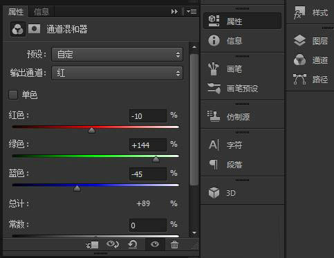Enable the 单色 monochrome checkbox
This screenshot has width=334, height=258.
point(13,95)
